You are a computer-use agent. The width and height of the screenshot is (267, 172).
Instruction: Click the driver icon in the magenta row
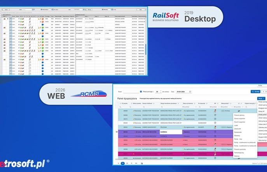[x=215, y=154]
